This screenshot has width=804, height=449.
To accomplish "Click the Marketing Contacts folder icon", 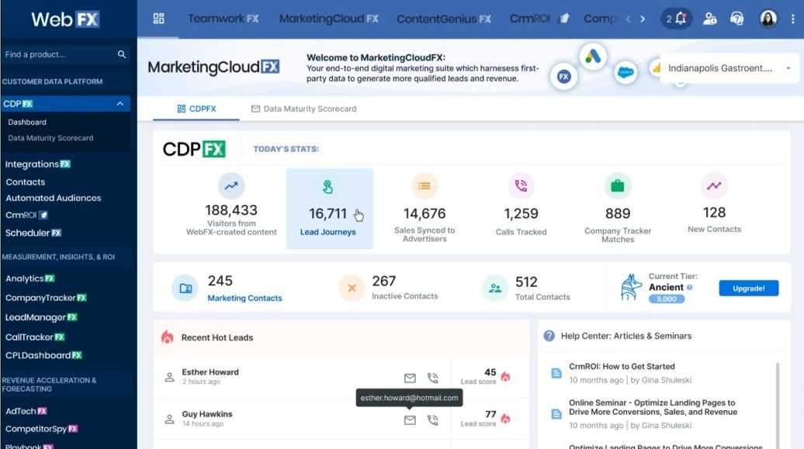I will point(185,288).
